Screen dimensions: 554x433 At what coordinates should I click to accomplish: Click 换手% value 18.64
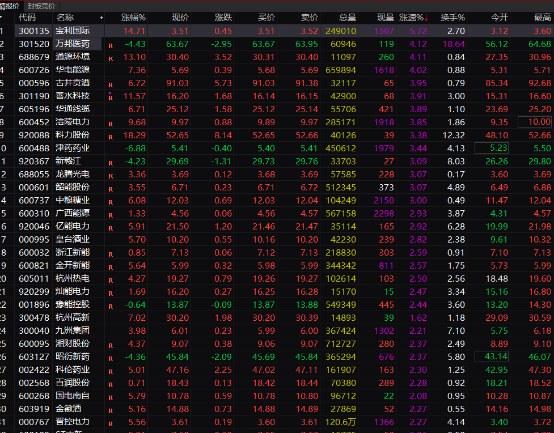click(x=454, y=44)
